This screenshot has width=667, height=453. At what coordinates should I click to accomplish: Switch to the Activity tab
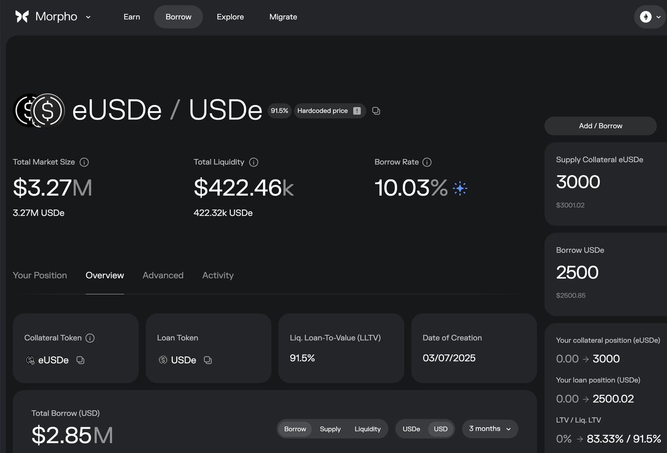(218, 275)
